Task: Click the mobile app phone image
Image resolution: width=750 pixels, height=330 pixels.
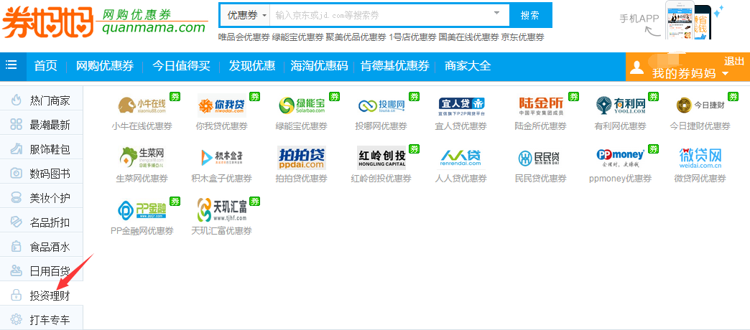Action: click(x=687, y=20)
